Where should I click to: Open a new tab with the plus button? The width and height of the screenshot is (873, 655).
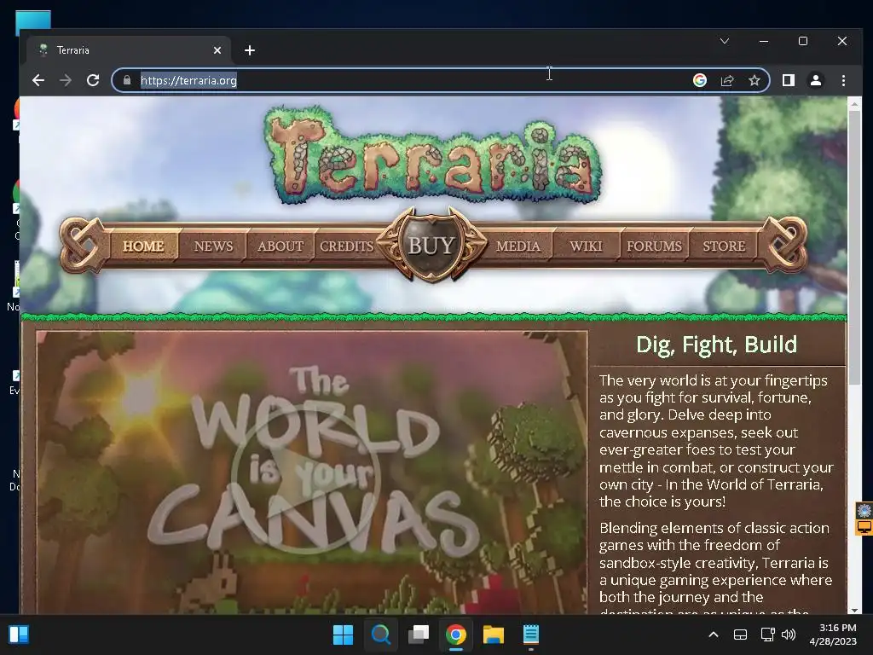tap(250, 50)
